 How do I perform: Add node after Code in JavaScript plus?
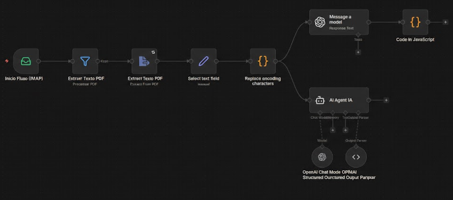445,22
